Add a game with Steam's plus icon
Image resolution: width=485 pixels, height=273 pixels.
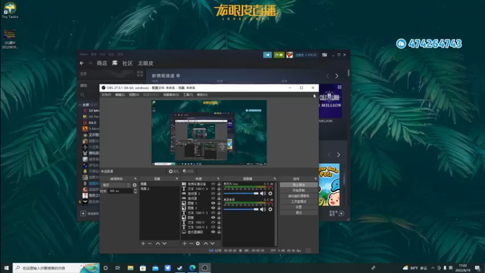(x=83, y=214)
